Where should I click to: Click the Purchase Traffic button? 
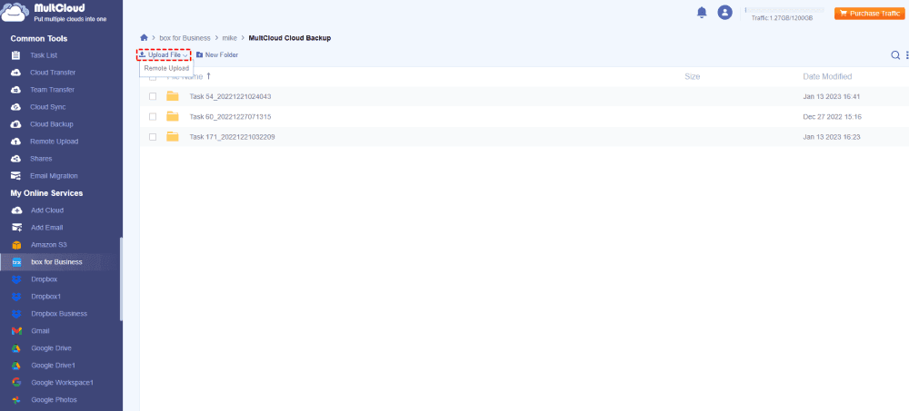point(870,14)
